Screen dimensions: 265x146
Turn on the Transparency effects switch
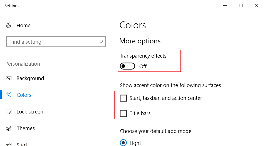(x=127, y=66)
